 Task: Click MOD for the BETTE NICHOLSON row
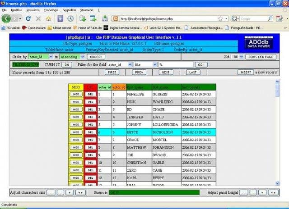coord(76,132)
